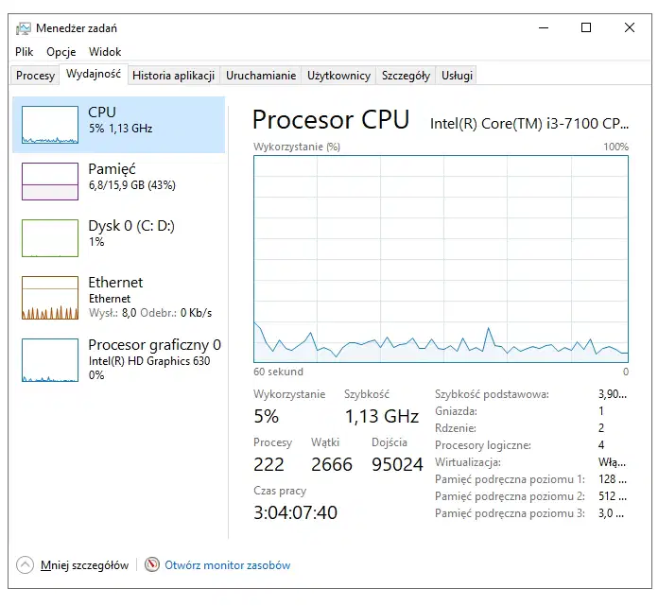The width and height of the screenshot is (658, 606).
Task: Click the Mniej szczegółów button
Action: click(84, 565)
